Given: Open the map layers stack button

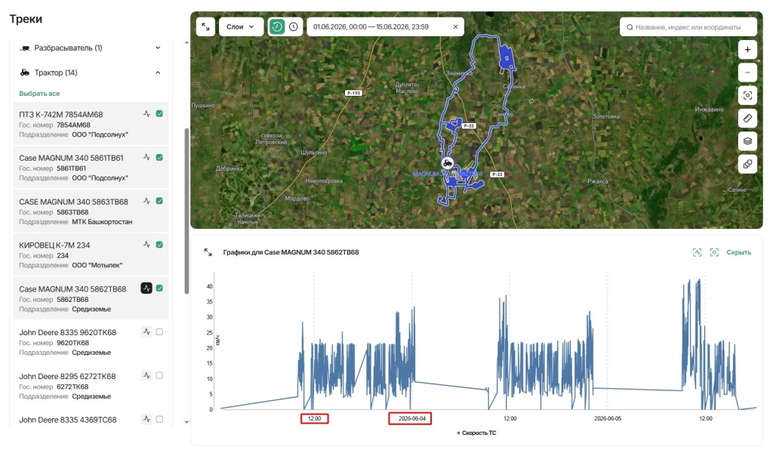Looking at the screenshot, I should pyautogui.click(x=747, y=141).
